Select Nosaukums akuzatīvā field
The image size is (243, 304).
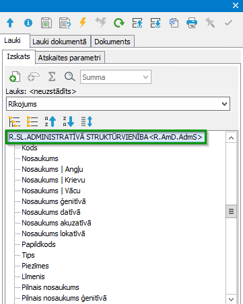tap(57, 223)
